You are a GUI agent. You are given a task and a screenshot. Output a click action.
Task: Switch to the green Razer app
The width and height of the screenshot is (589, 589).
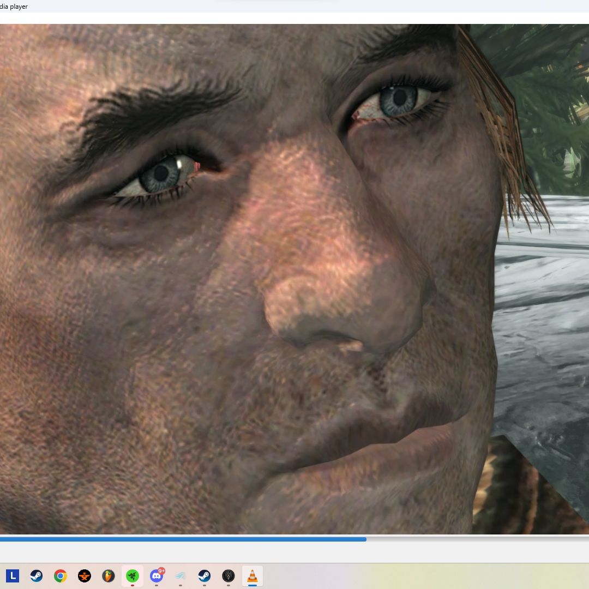click(132, 575)
